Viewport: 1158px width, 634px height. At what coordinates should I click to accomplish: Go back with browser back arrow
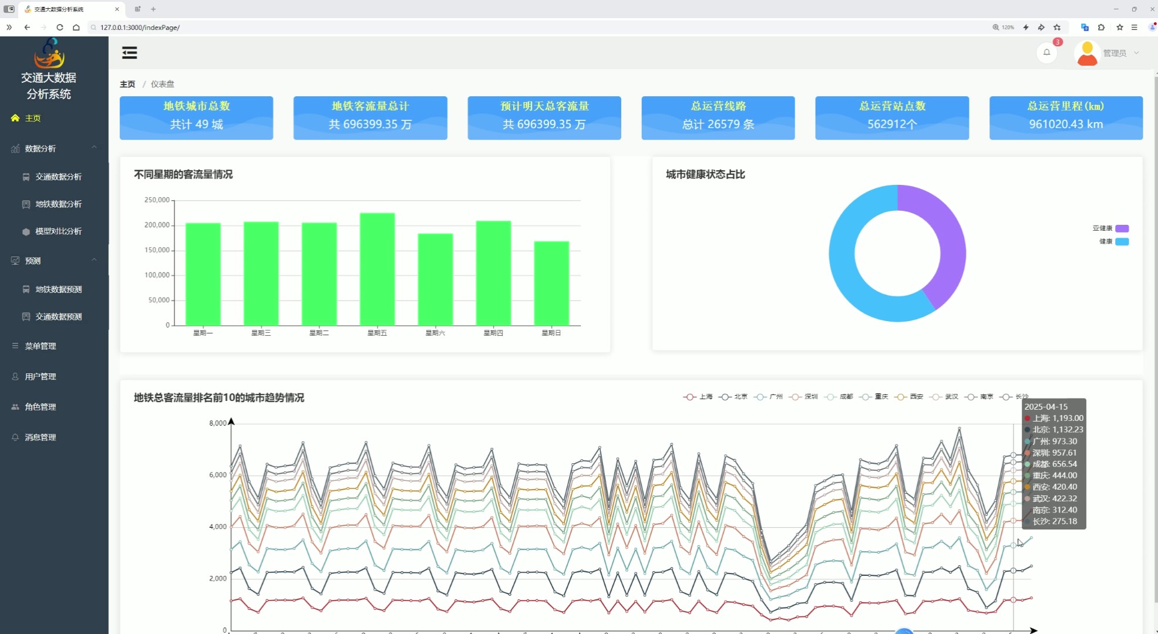coord(27,28)
